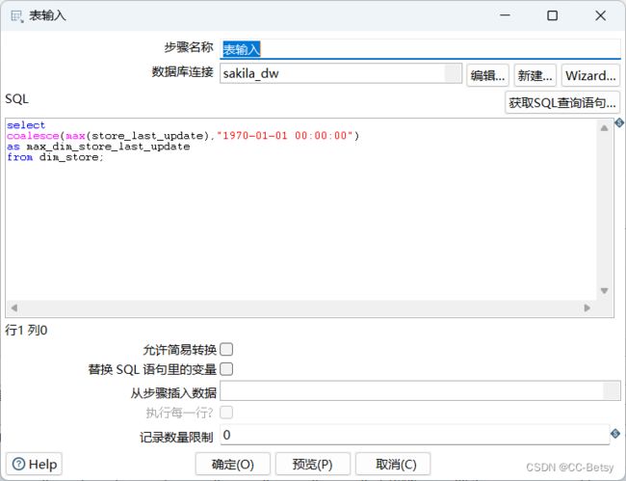Screen dimensions: 626x481
Task: Click the table input window title icon
Action: (16, 16)
